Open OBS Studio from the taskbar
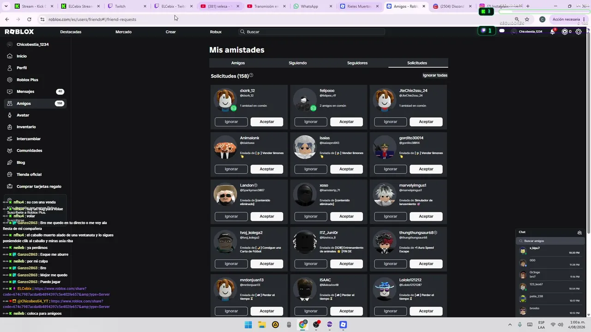Image resolution: width=591 pixels, height=332 pixels. point(316,325)
